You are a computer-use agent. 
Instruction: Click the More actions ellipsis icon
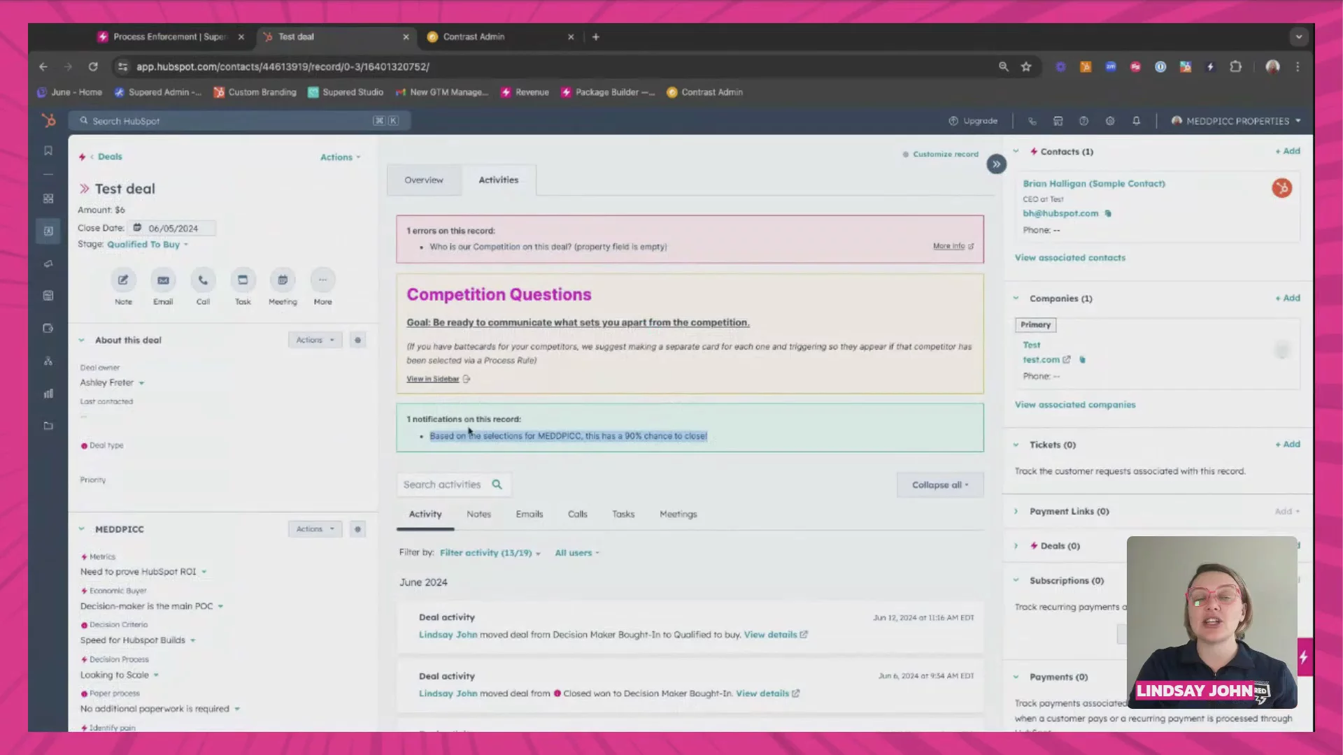(x=322, y=280)
